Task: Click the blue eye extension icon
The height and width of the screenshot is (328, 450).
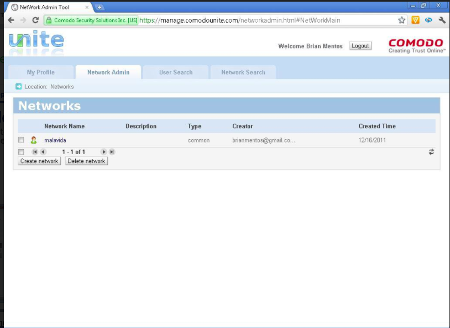Action: 428,20
